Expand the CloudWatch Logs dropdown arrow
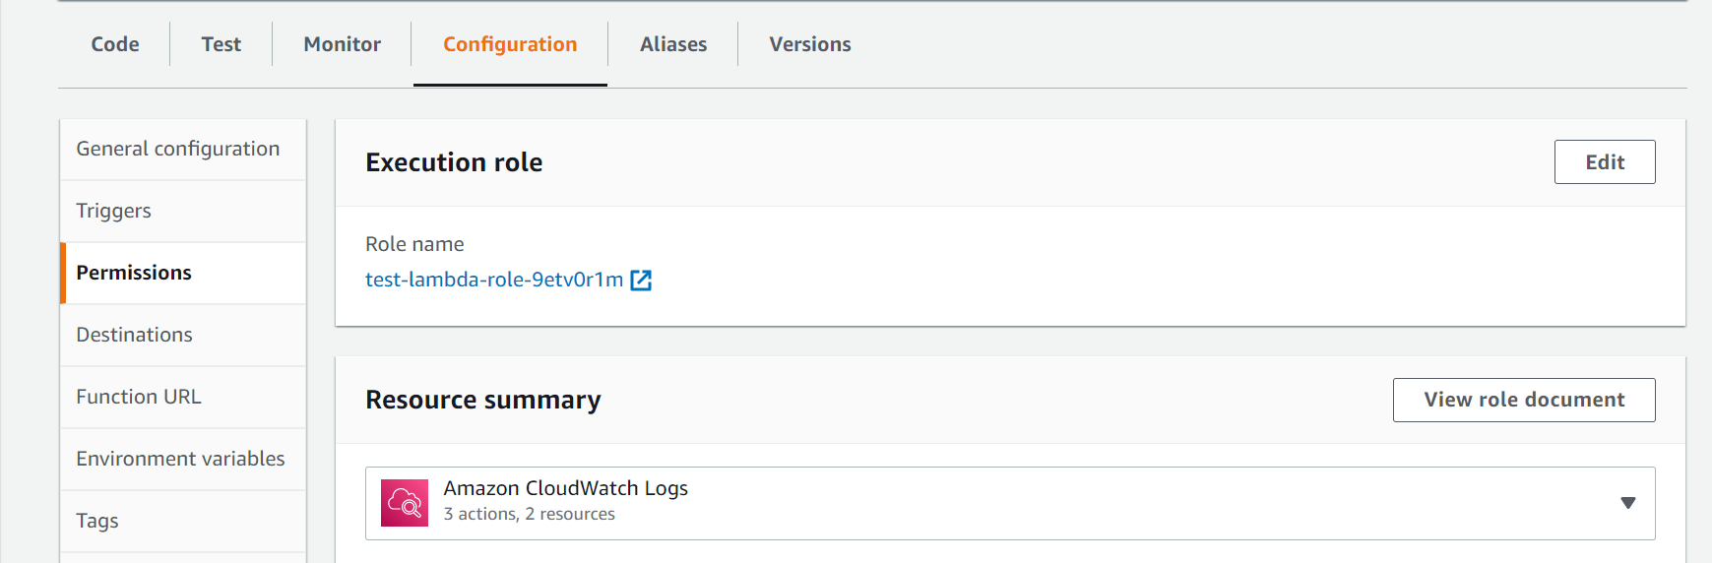Image resolution: width=1712 pixels, height=563 pixels. [1627, 503]
